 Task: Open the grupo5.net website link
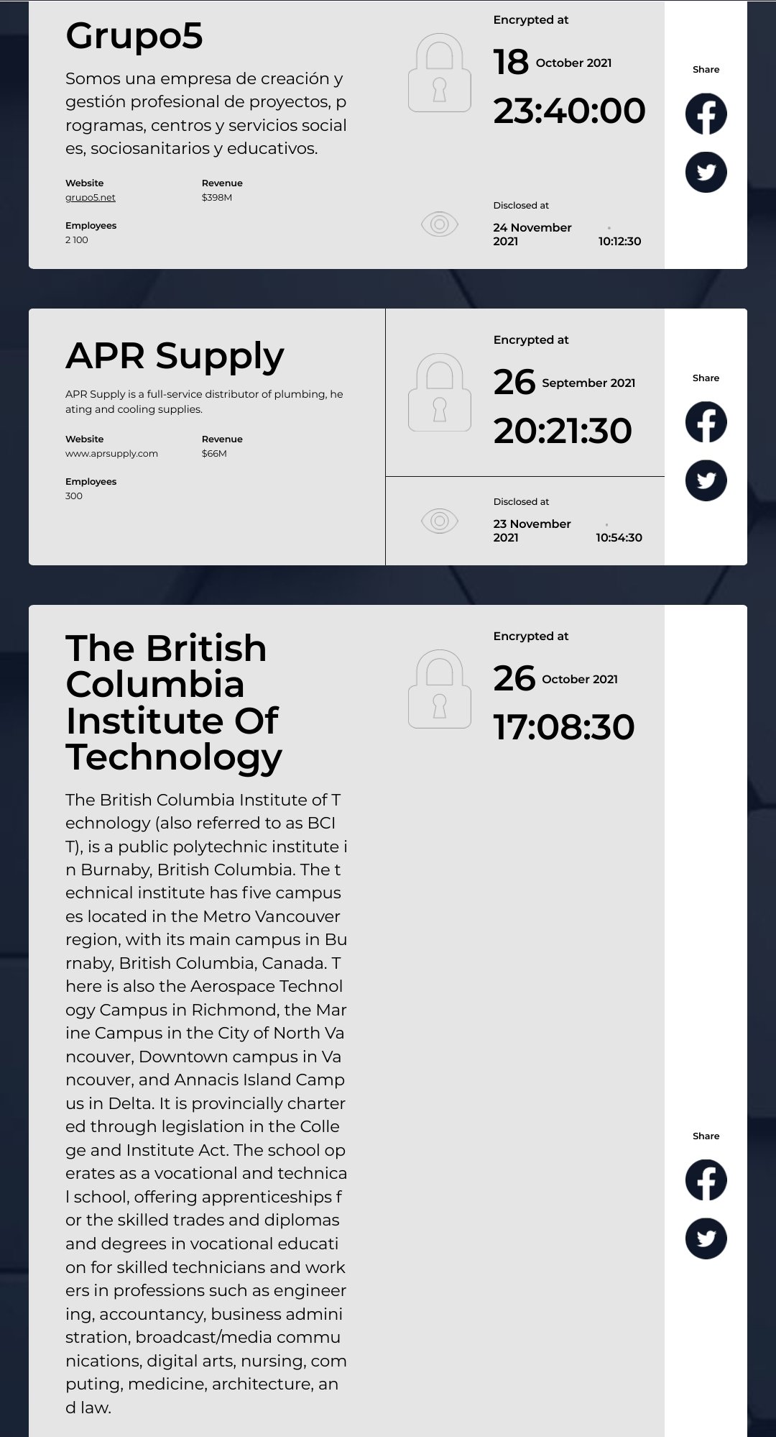coord(91,198)
